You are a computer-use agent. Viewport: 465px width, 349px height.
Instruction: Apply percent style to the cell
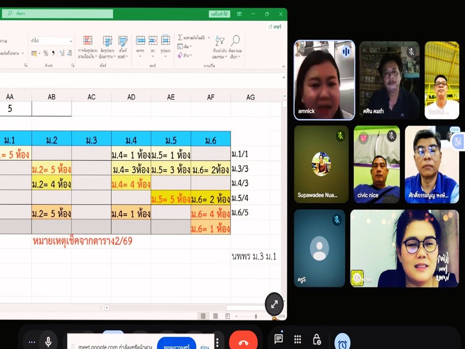[x=46, y=53]
